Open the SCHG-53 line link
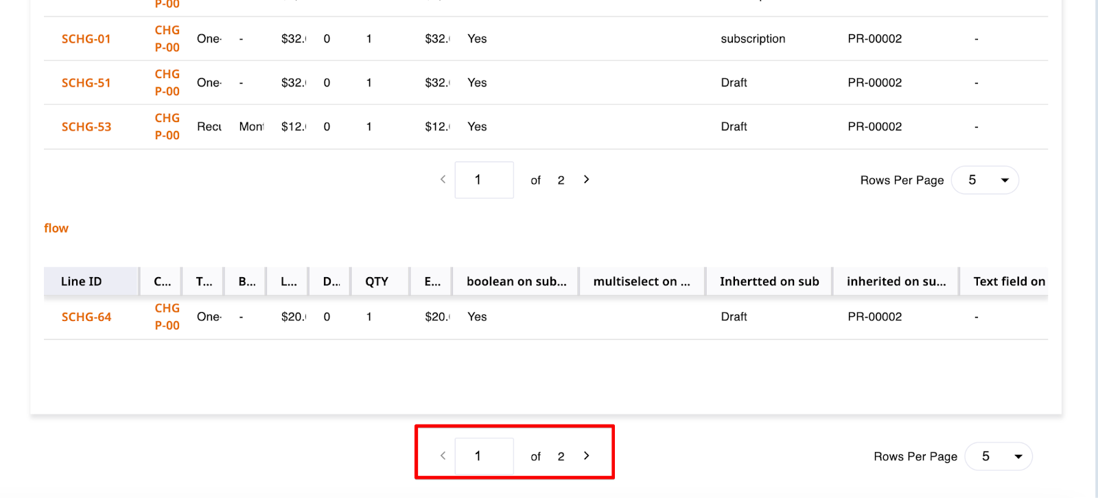 point(86,127)
